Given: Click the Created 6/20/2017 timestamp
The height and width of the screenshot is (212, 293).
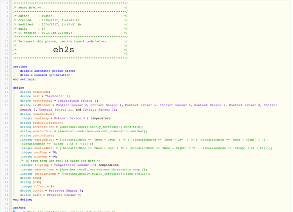Looking at the screenshot, I should (x=61, y=20).
